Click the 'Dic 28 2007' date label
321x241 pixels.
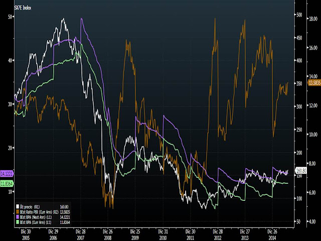pyautogui.click(x=81, y=234)
